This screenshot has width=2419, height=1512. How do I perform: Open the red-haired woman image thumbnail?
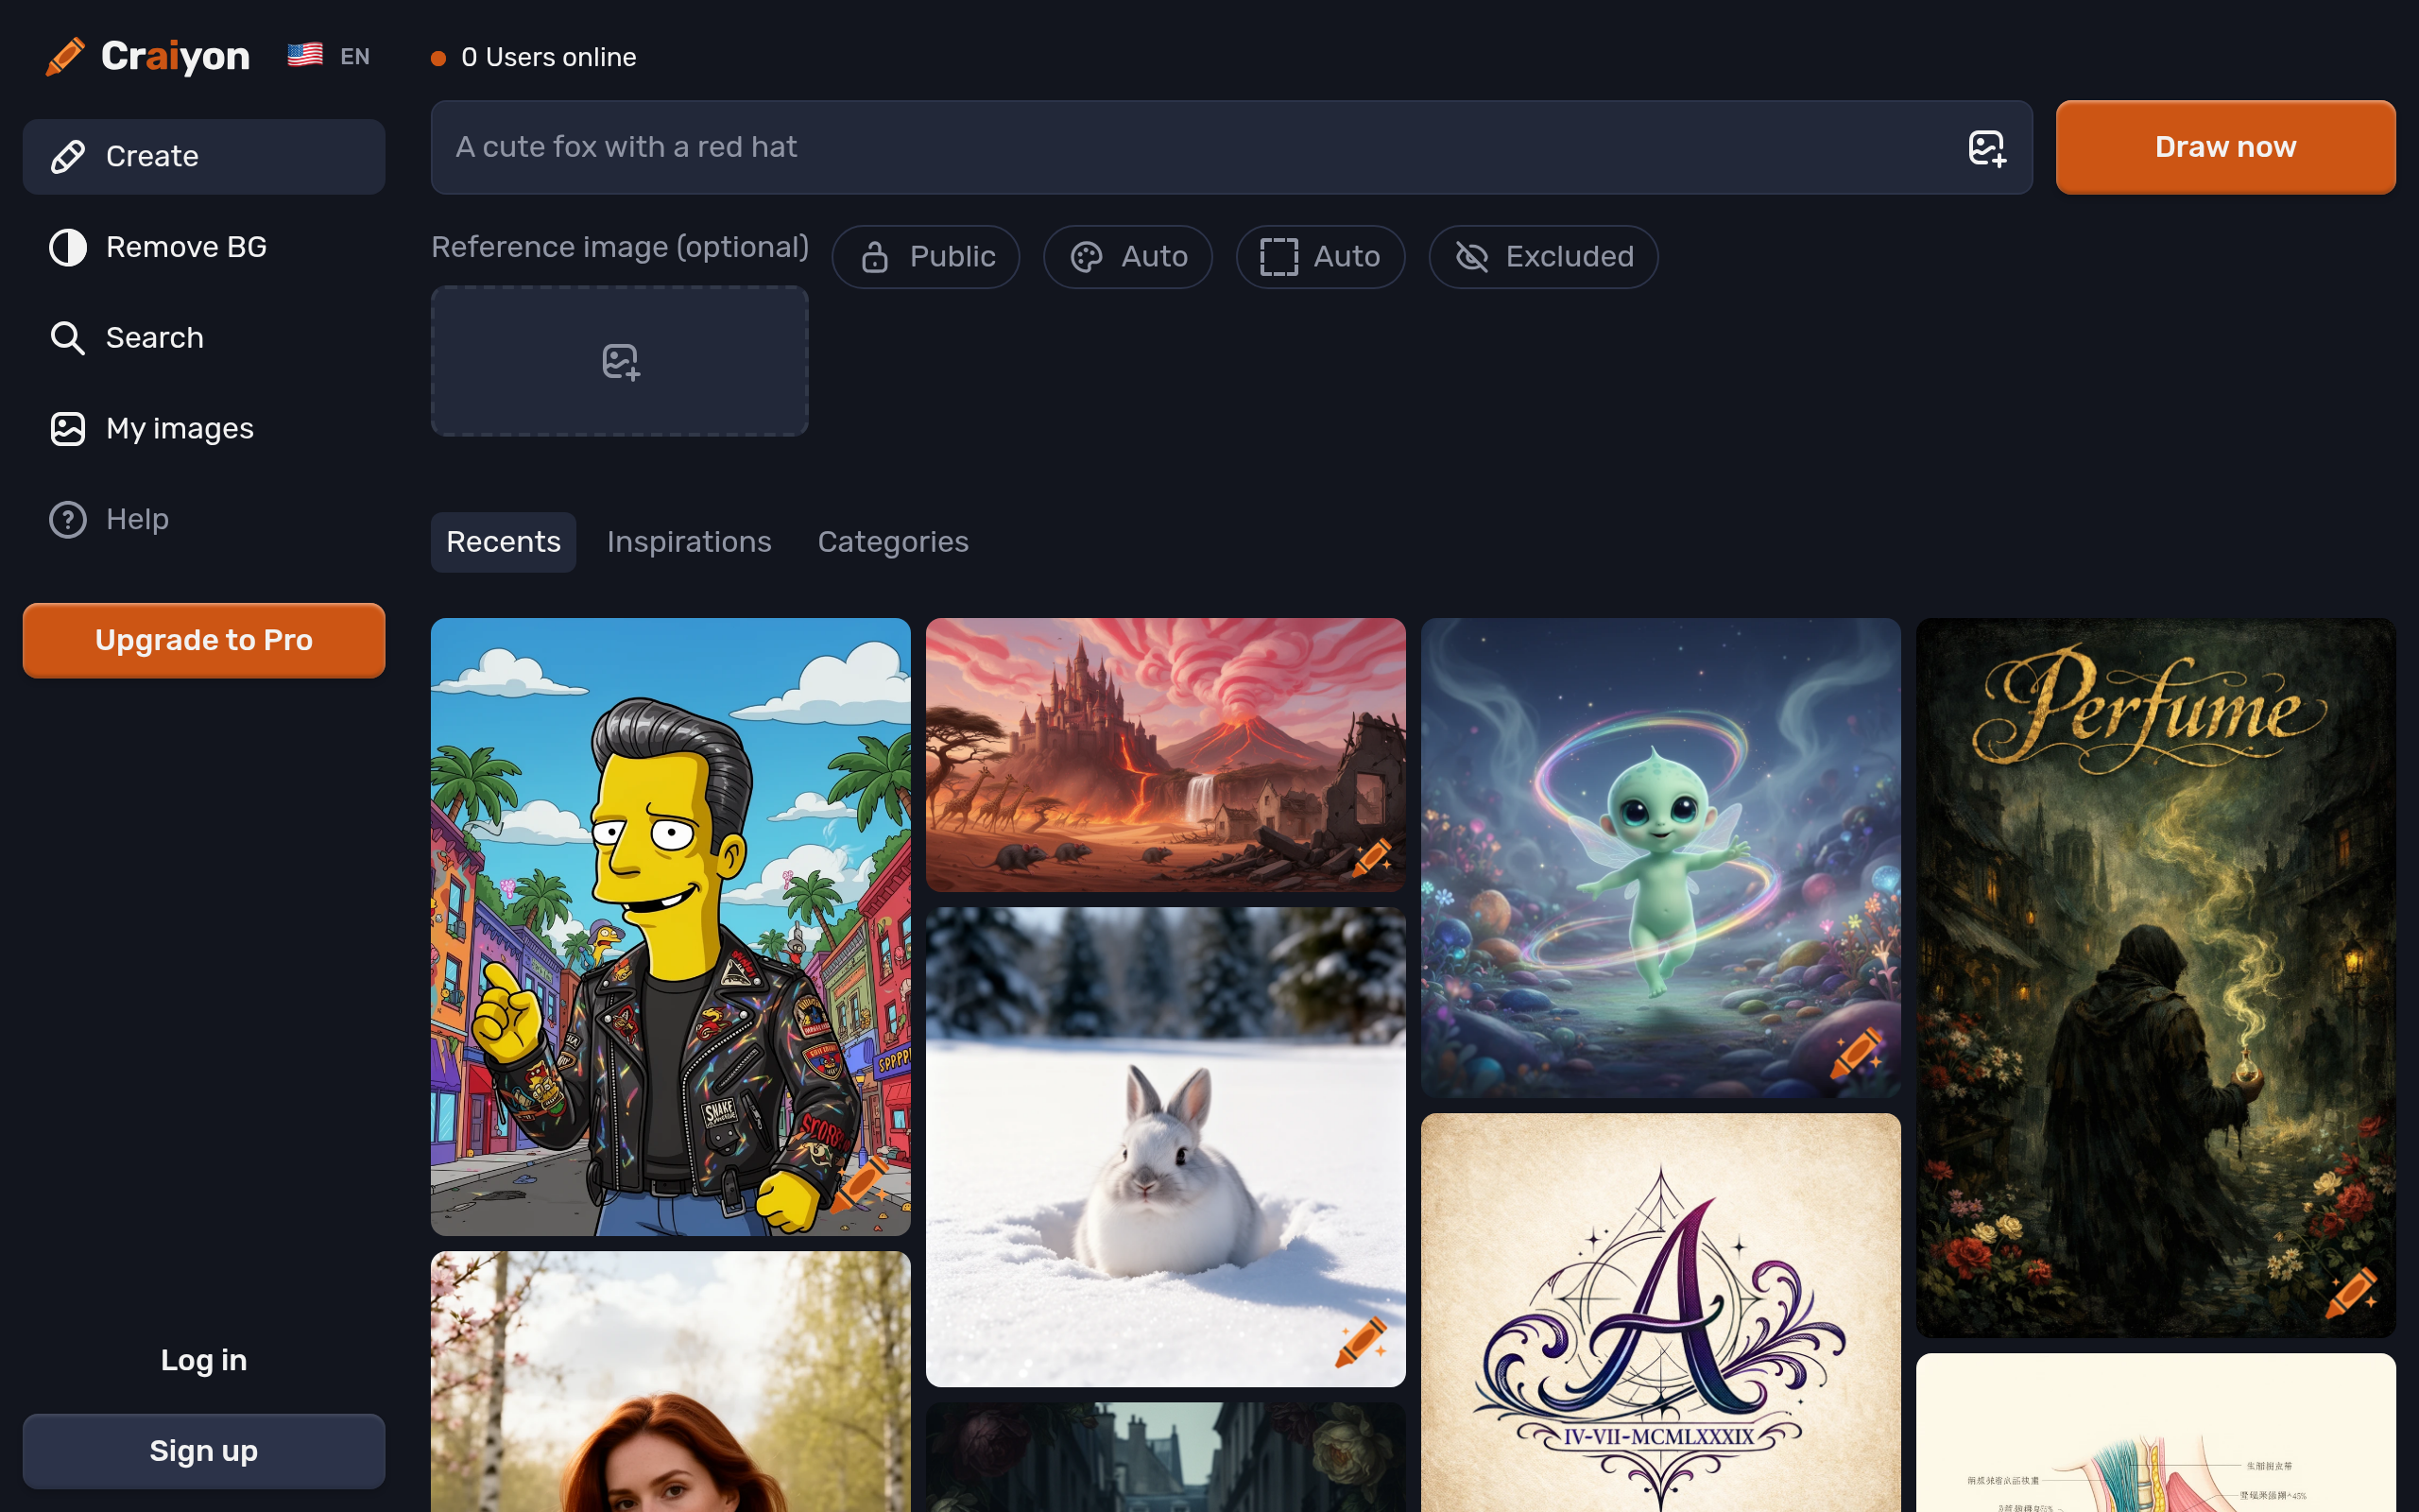(671, 1382)
